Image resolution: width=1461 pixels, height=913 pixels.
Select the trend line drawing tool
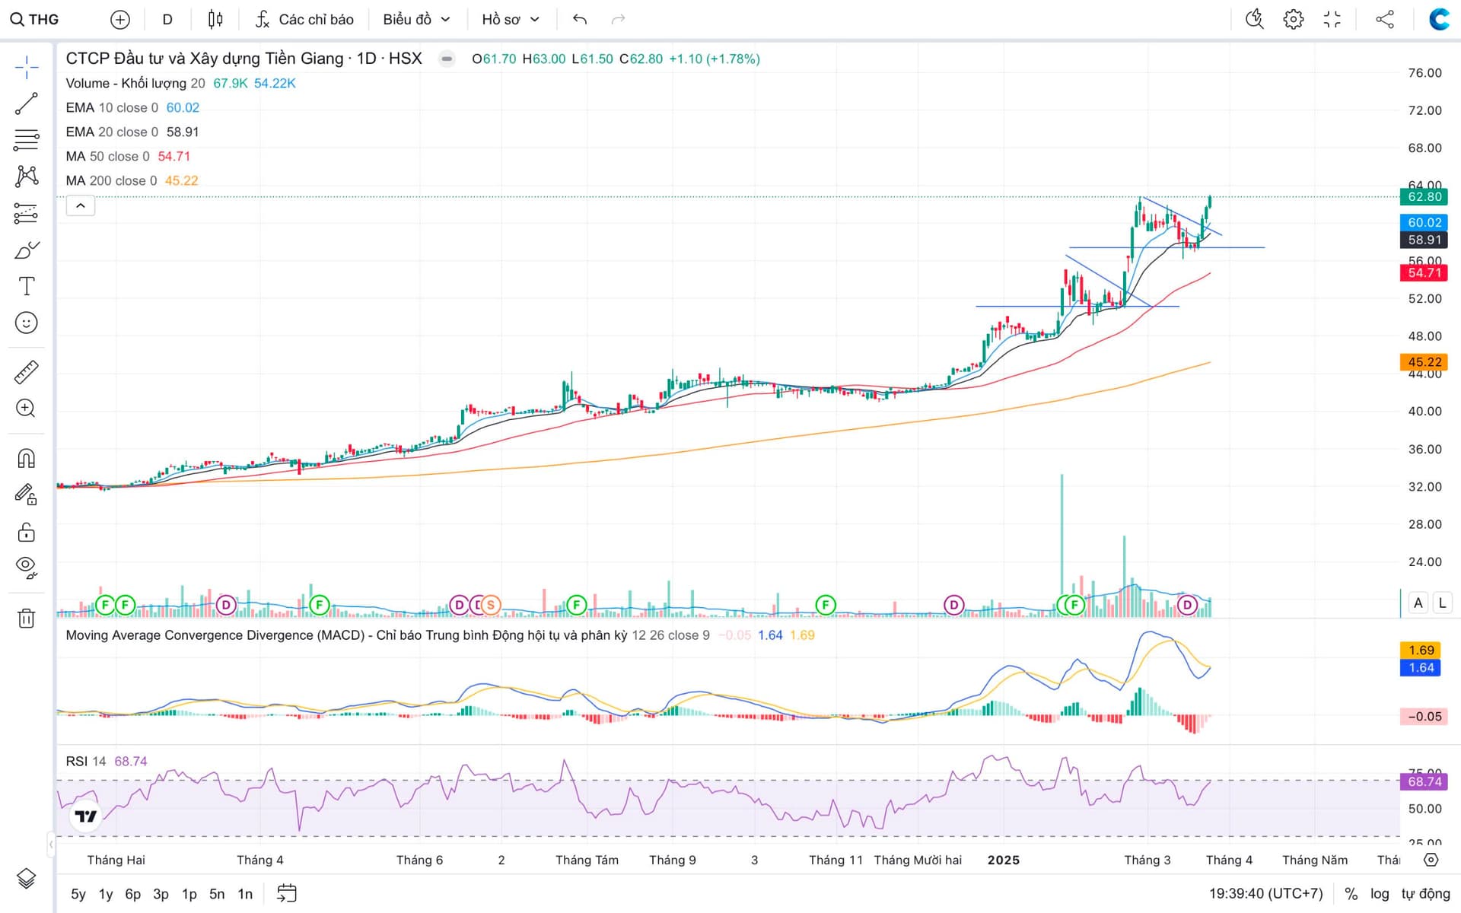coord(26,103)
